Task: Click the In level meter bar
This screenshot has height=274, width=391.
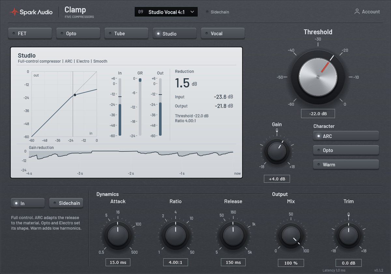Action: [x=120, y=107]
